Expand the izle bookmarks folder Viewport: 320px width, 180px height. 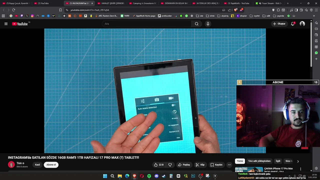click(200, 16)
